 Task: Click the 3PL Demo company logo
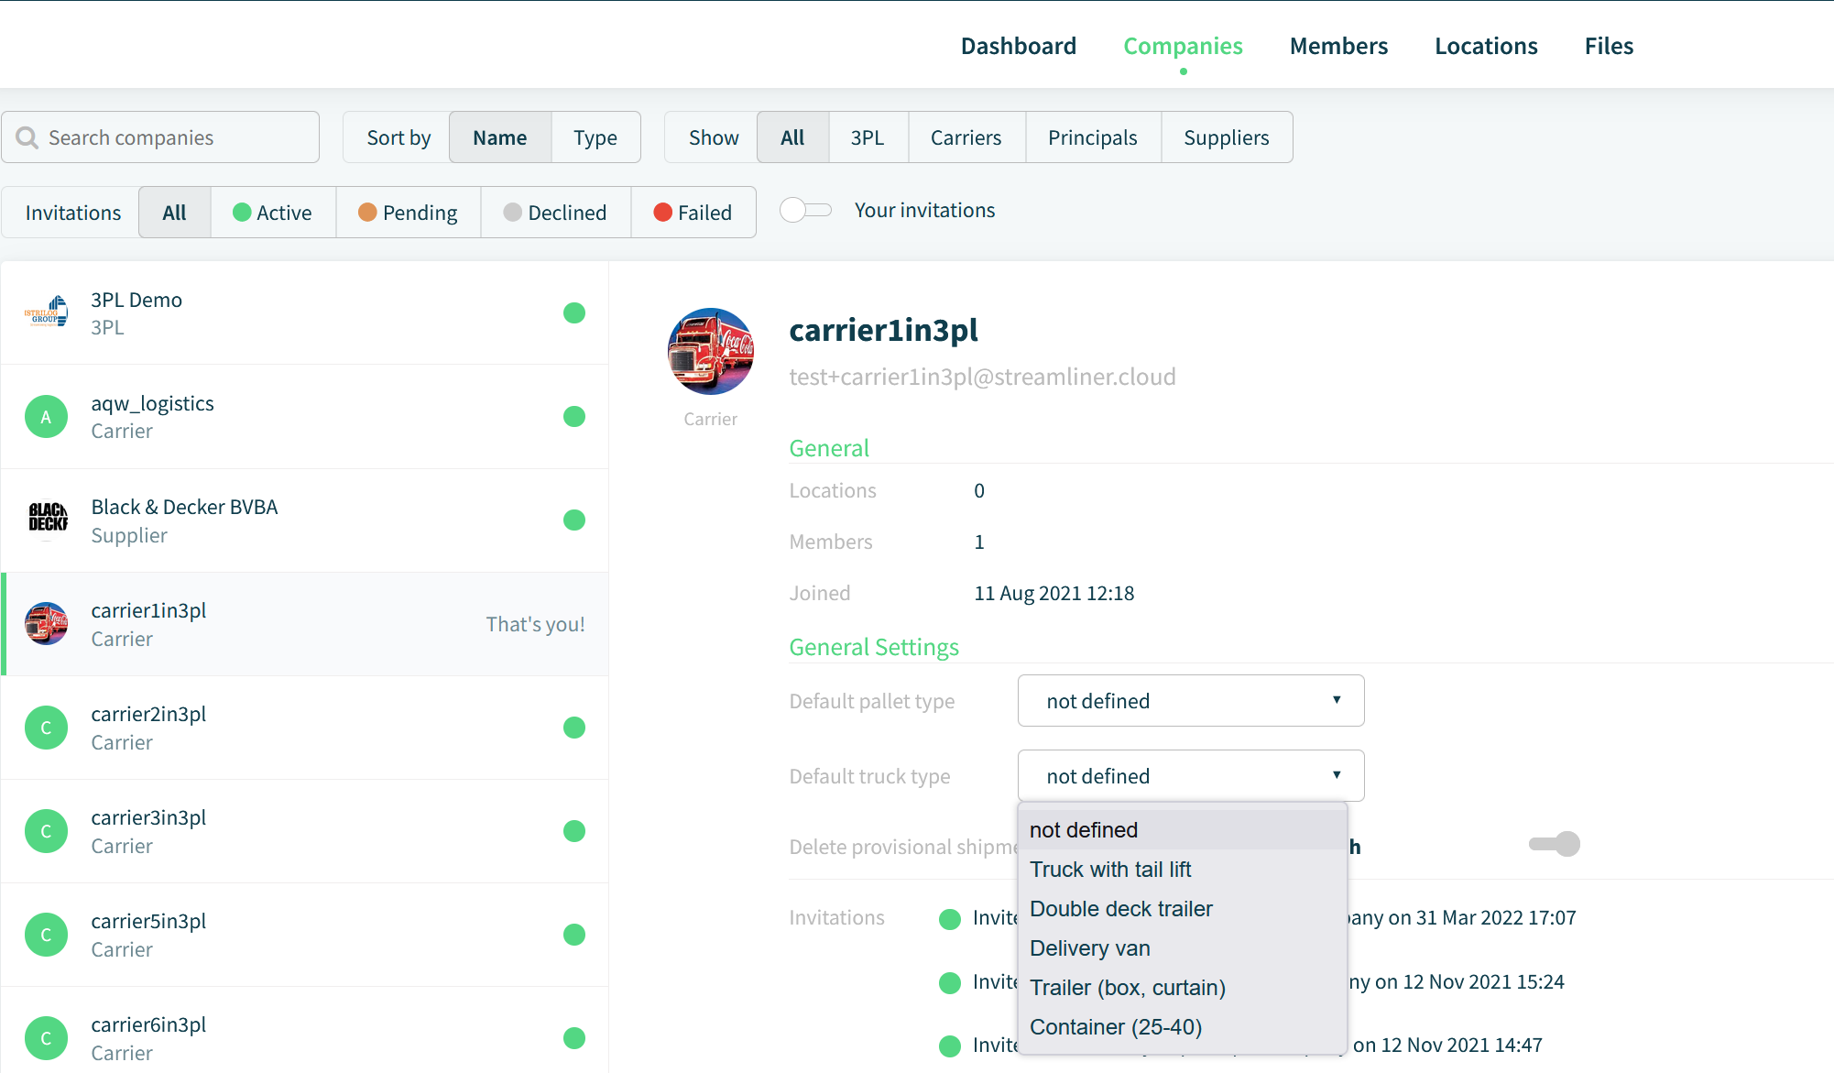click(46, 312)
